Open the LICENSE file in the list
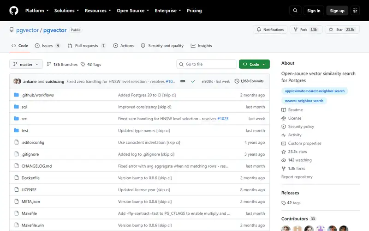369x231 pixels. [29, 190]
